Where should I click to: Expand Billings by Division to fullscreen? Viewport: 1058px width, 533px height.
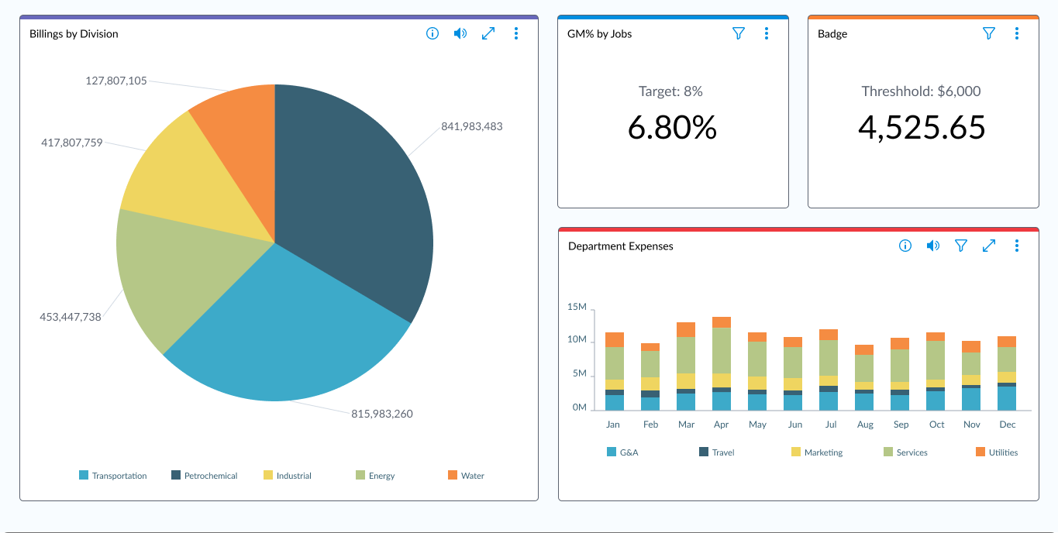[x=488, y=33]
